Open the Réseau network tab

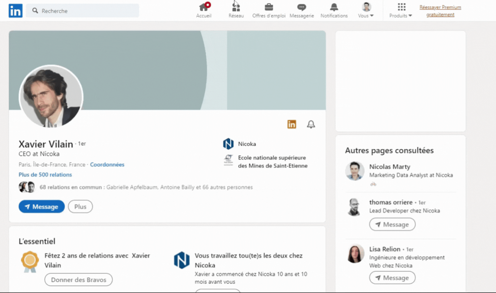coord(236,10)
